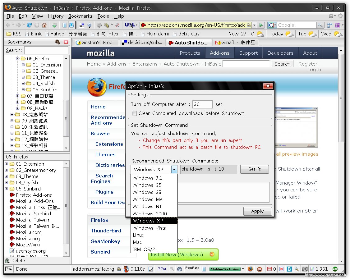Select Linux from the dropdown list

click(x=154, y=235)
